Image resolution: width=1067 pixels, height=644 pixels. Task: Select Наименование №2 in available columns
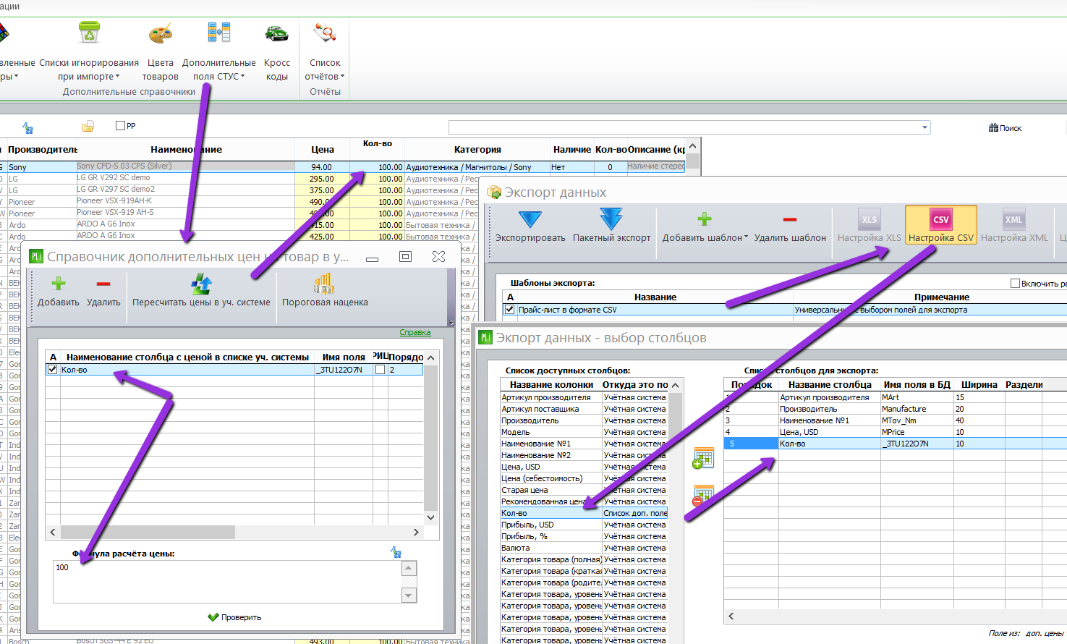tap(584, 455)
